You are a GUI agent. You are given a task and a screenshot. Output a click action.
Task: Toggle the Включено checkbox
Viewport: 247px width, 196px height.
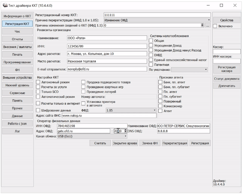[215, 26]
